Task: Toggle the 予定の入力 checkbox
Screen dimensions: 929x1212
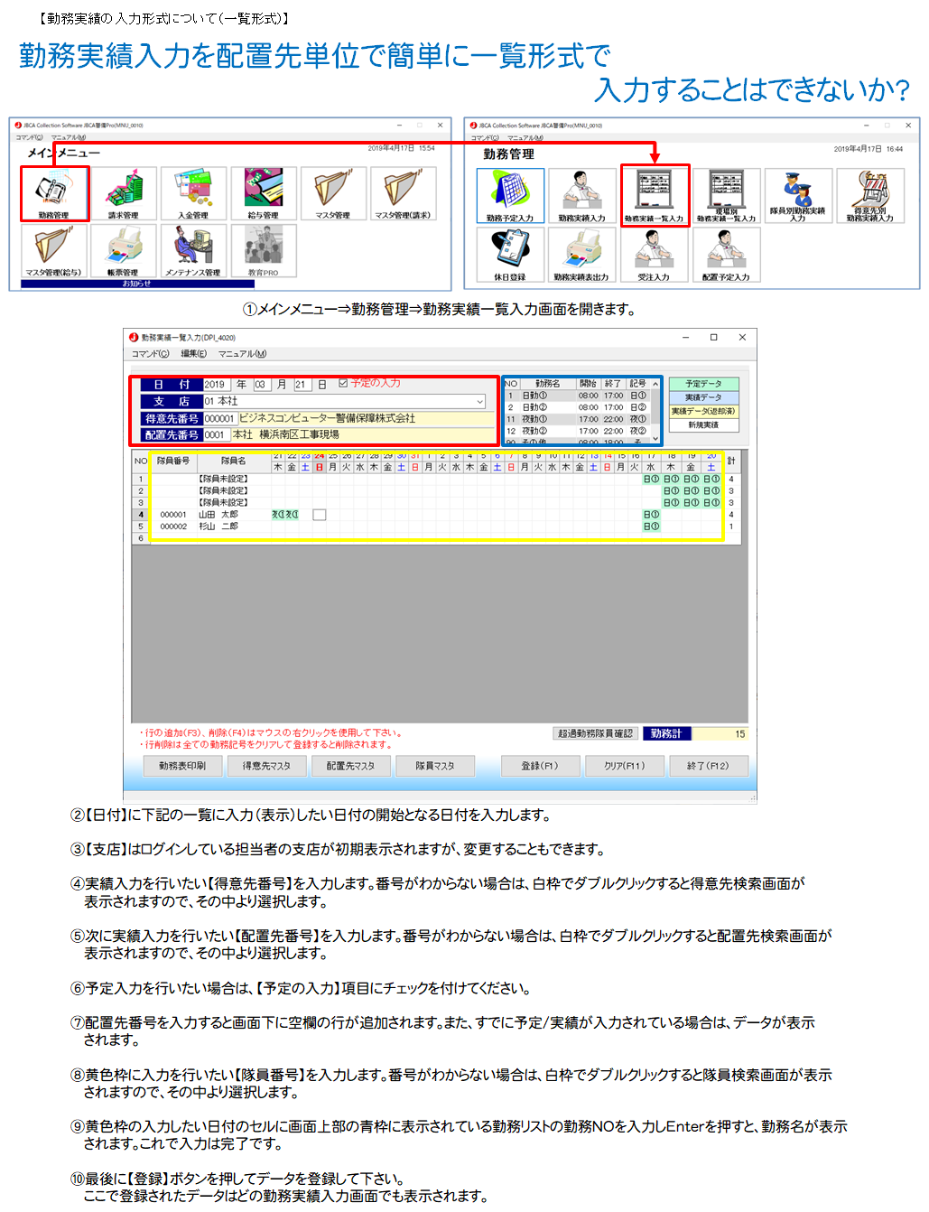Action: pos(343,384)
